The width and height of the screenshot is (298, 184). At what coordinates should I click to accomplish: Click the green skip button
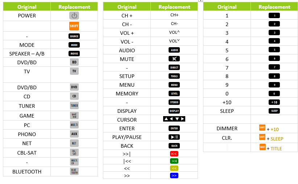174,161
